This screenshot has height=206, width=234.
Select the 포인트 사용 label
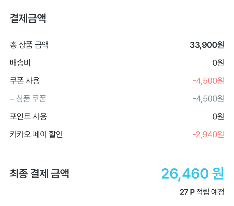coord(28,116)
